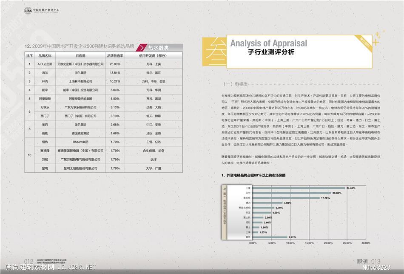Select the 品牌首选率 column header
This screenshot has width=404, height=274.
tap(115, 56)
